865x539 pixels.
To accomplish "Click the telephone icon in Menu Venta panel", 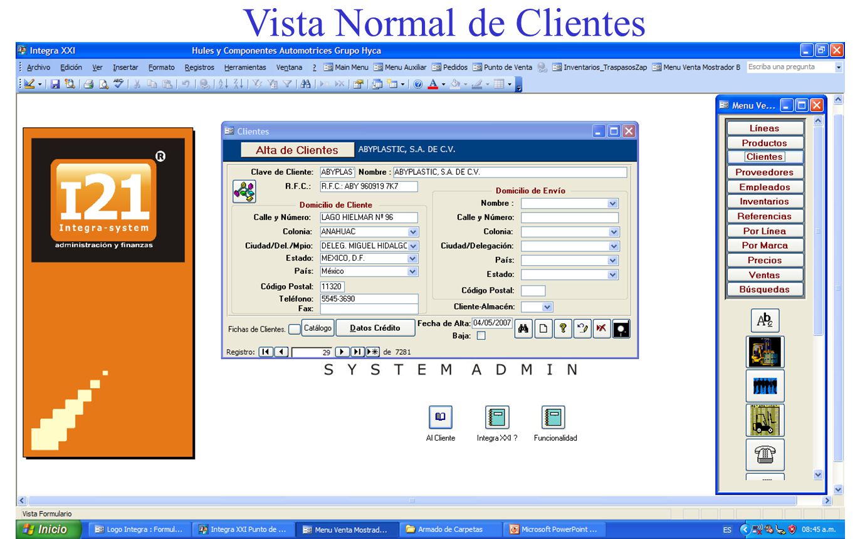I will tap(765, 455).
